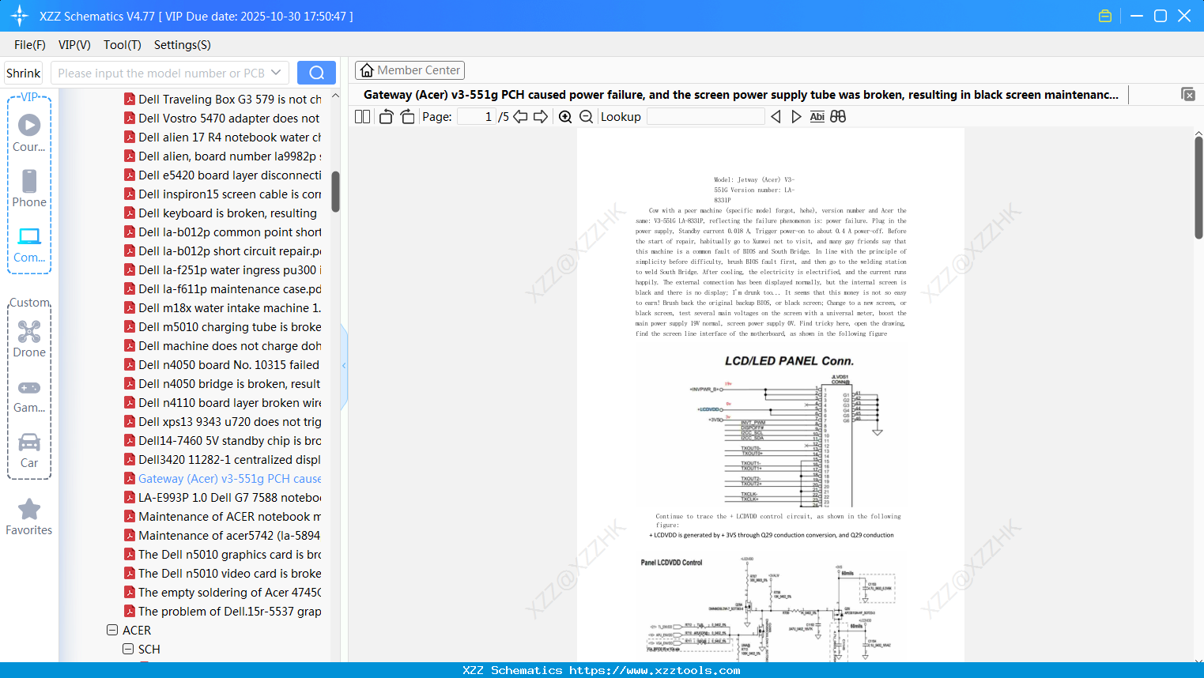Open the Drone category in the sidebar
1204x678 pixels.
point(29,338)
